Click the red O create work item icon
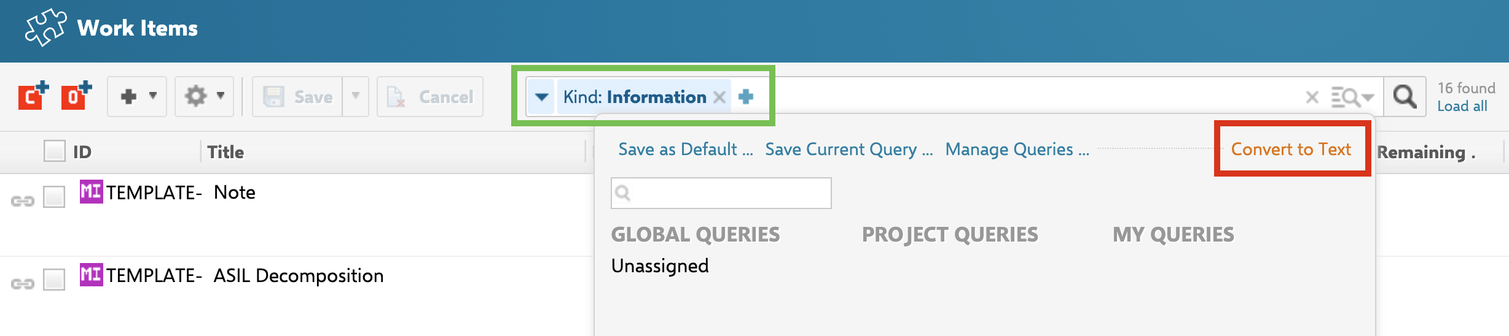 point(76,96)
